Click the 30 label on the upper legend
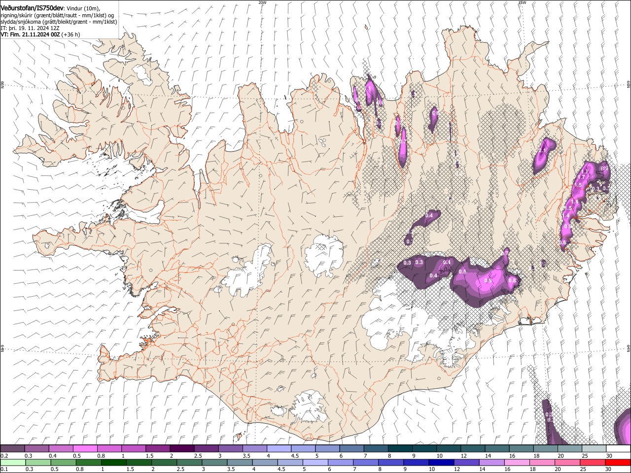 [609, 456]
